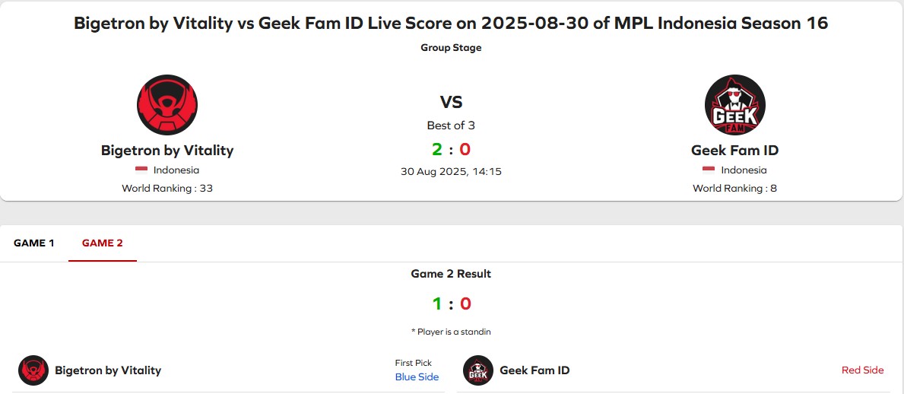Click small Bigetron logo in Game 2 section
The image size is (904, 394).
33,370
